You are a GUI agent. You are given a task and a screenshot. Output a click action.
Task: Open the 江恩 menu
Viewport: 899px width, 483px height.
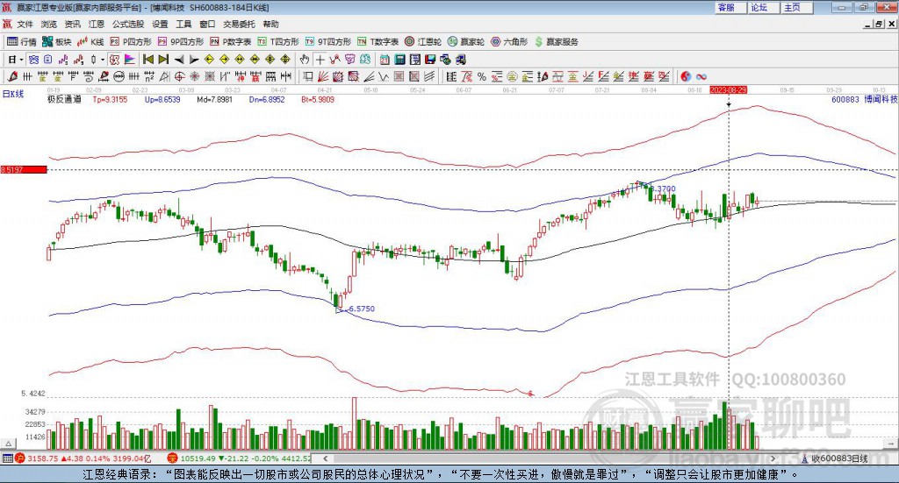(x=97, y=24)
